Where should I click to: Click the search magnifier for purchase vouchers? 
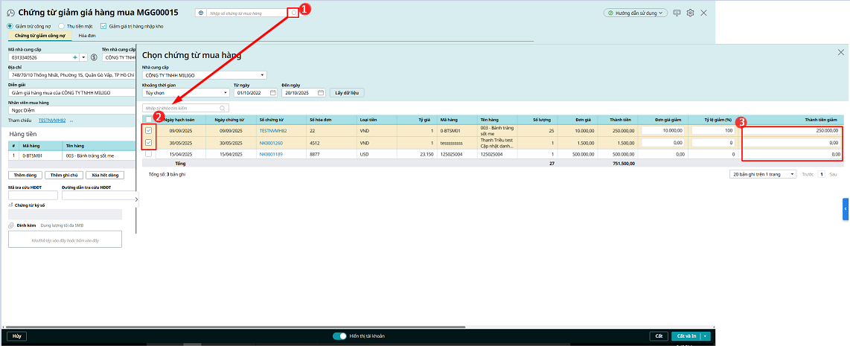pos(294,13)
